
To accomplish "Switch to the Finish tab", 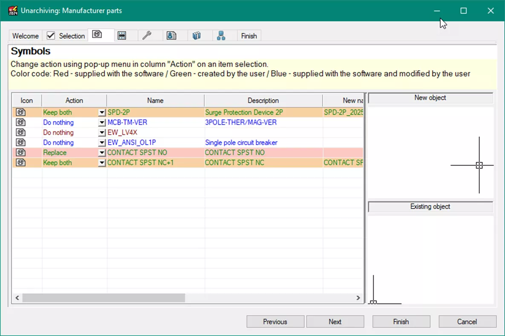I will click(x=248, y=36).
